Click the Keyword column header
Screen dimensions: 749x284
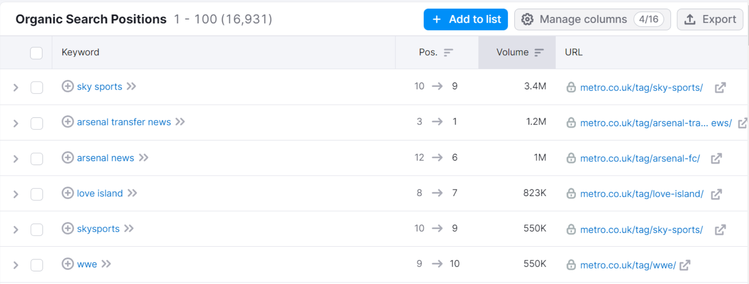80,52
